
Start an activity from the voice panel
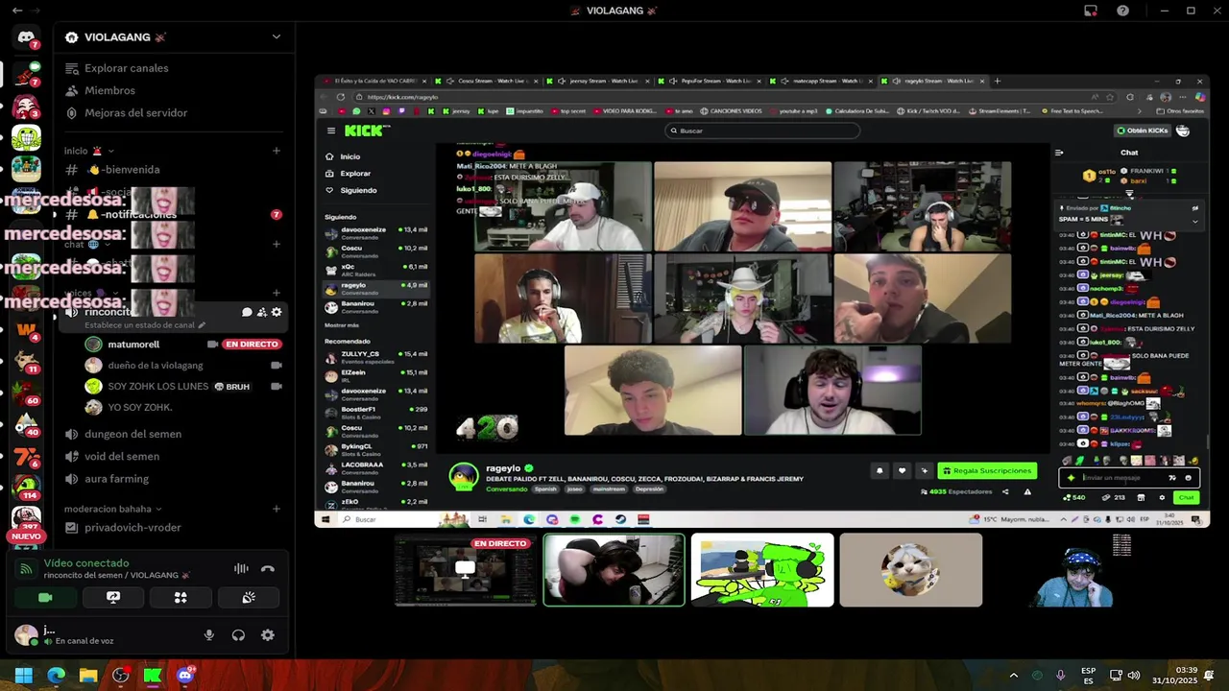[x=181, y=597]
